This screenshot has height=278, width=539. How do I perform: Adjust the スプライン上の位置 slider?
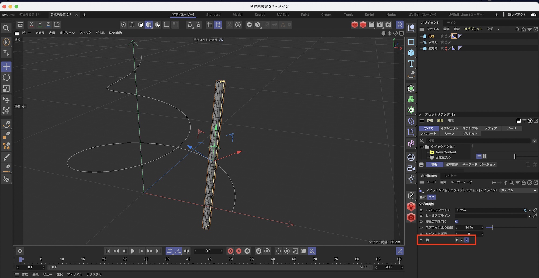click(x=493, y=228)
